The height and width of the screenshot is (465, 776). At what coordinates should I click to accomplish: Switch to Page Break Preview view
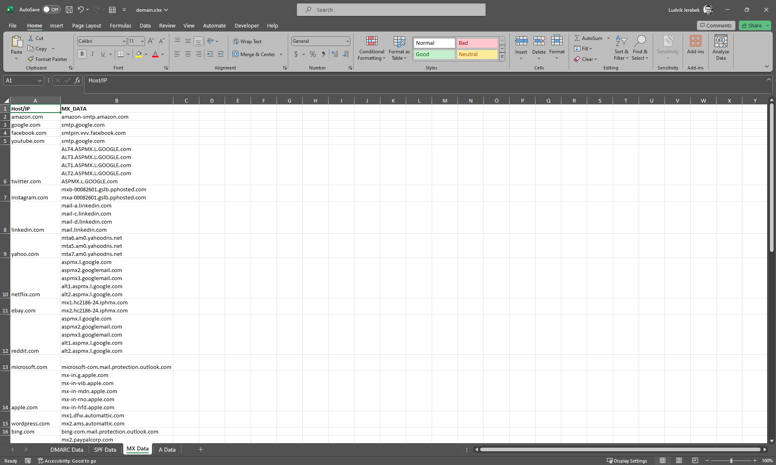coord(695,461)
